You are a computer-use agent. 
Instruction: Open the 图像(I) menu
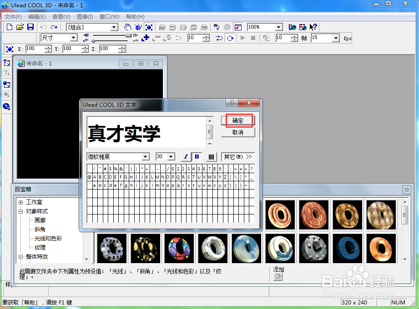[x=85, y=17]
